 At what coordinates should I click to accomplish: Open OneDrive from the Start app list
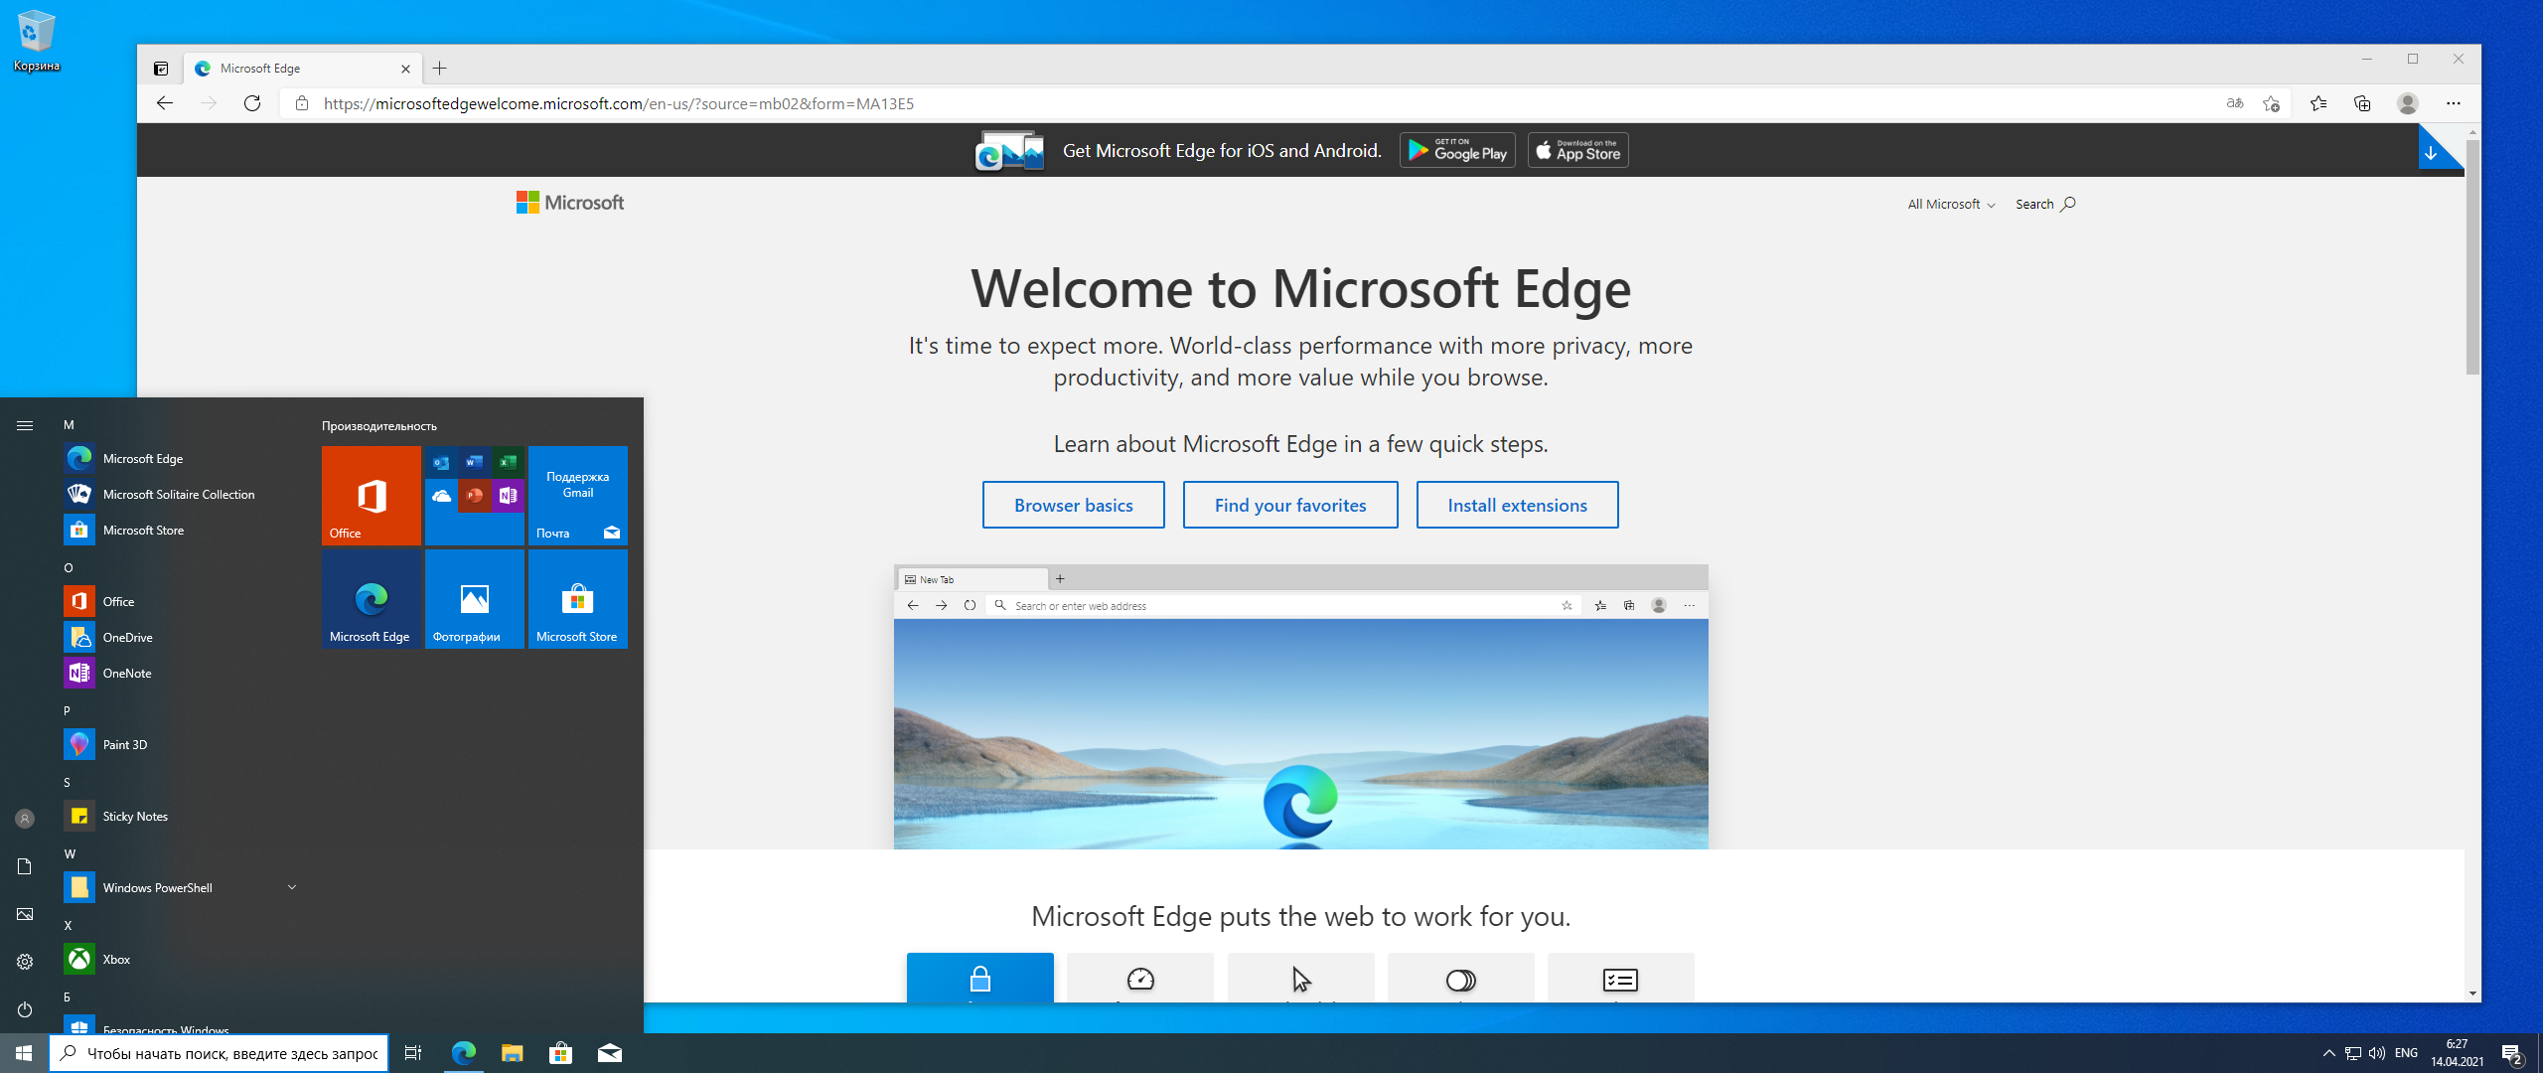pyautogui.click(x=179, y=637)
